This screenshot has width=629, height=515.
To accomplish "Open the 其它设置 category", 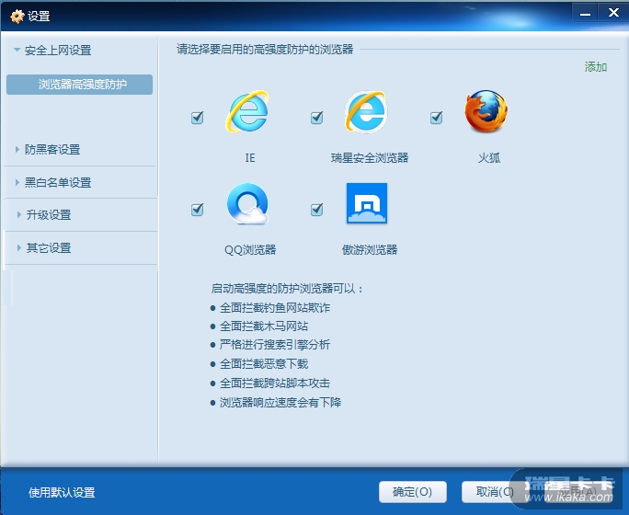I will [x=49, y=248].
